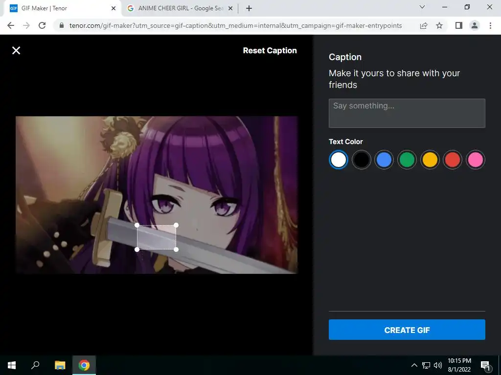Click bottom-left handle of caption box

coord(137,250)
